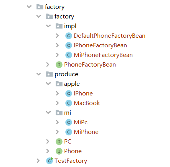Collapse the mi package chevron

[x=48, y=113]
